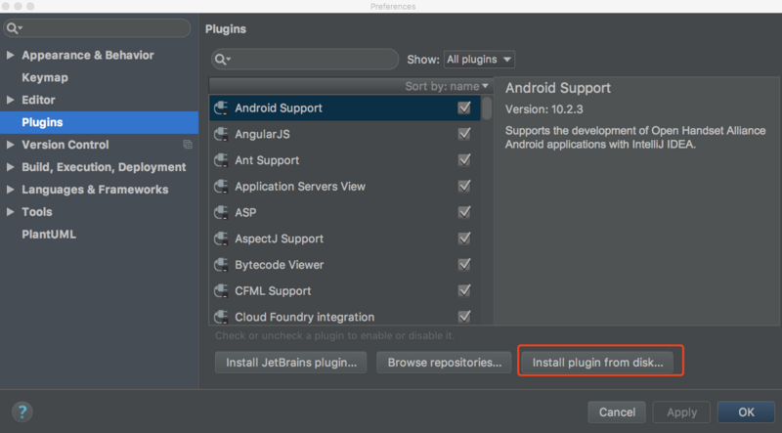
Task: Click the Cancel button
Action: 617,412
